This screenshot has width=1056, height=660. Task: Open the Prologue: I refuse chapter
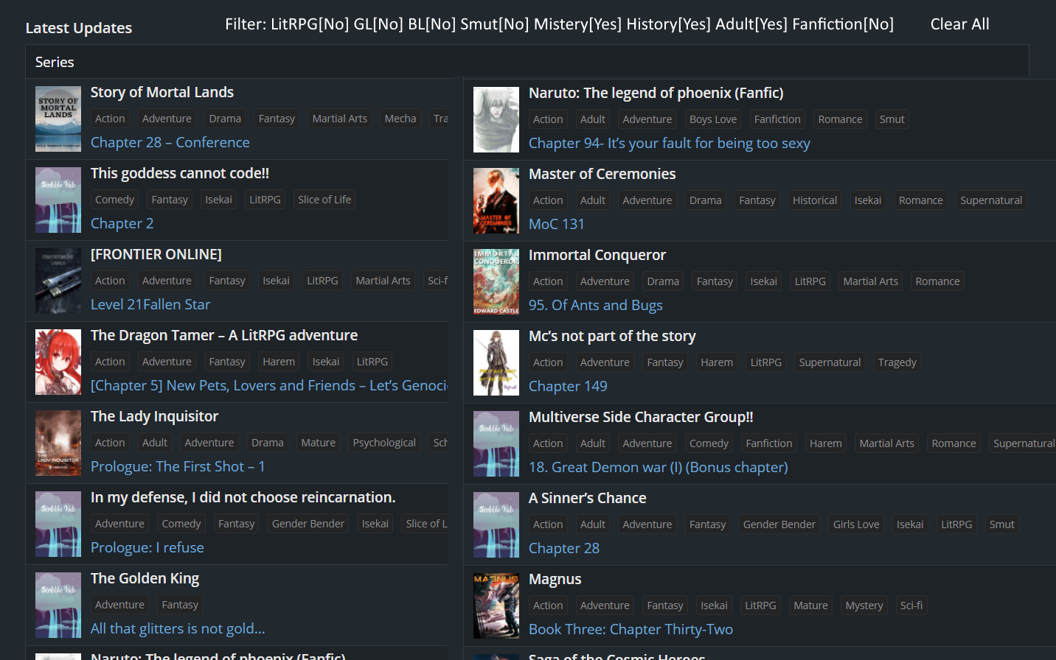tap(147, 547)
